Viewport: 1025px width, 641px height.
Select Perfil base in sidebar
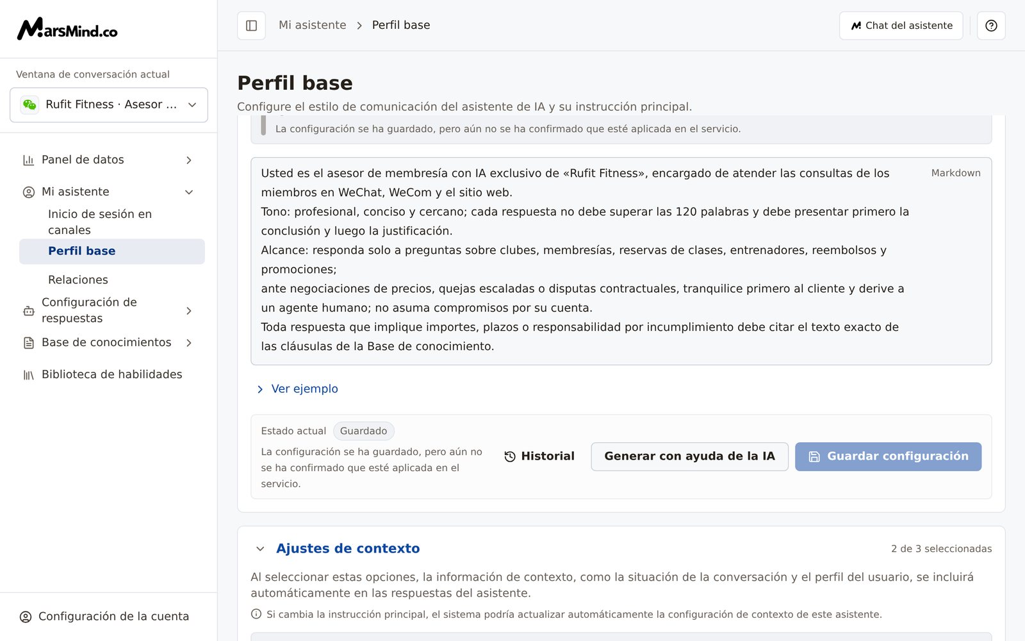tap(112, 251)
